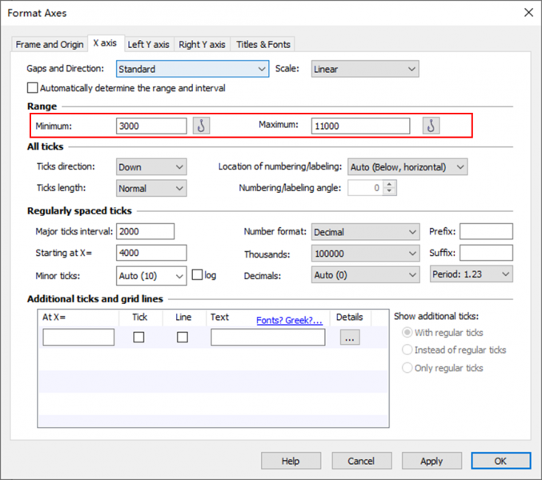Check the Line box for grid lines
The width and height of the screenshot is (542, 480).
click(183, 338)
